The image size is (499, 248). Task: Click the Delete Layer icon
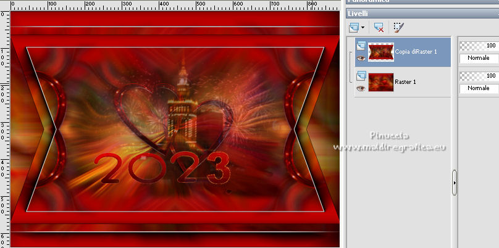[379, 27]
